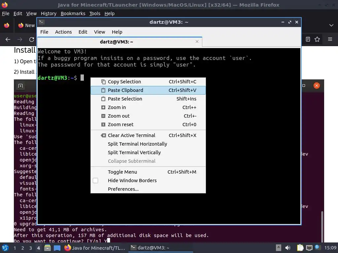Open the volume control tray icon
The image size is (338, 253).
[288, 248]
